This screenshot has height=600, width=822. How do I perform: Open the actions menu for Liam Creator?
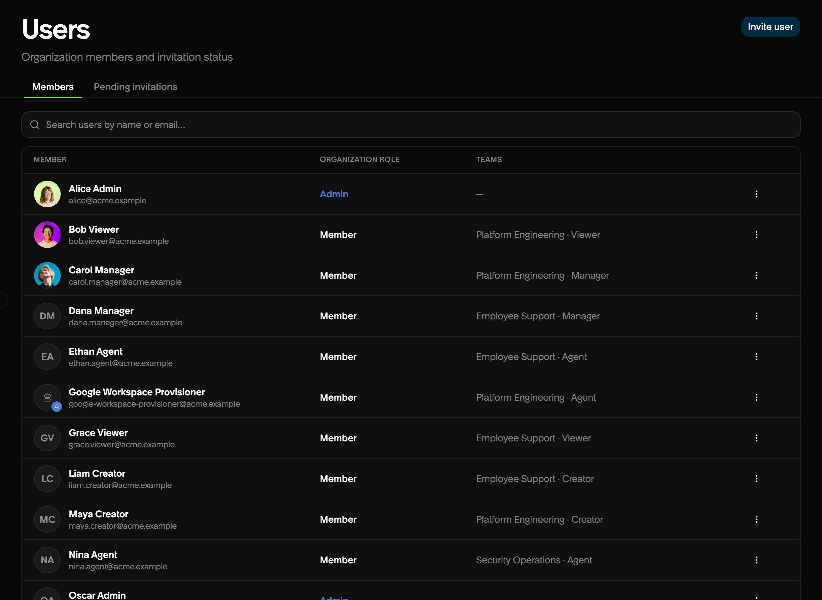[756, 479]
